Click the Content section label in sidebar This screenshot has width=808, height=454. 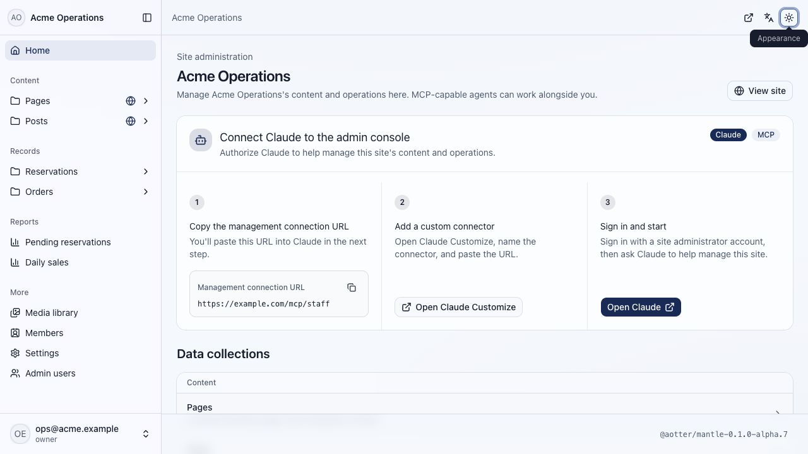pyautogui.click(x=25, y=81)
